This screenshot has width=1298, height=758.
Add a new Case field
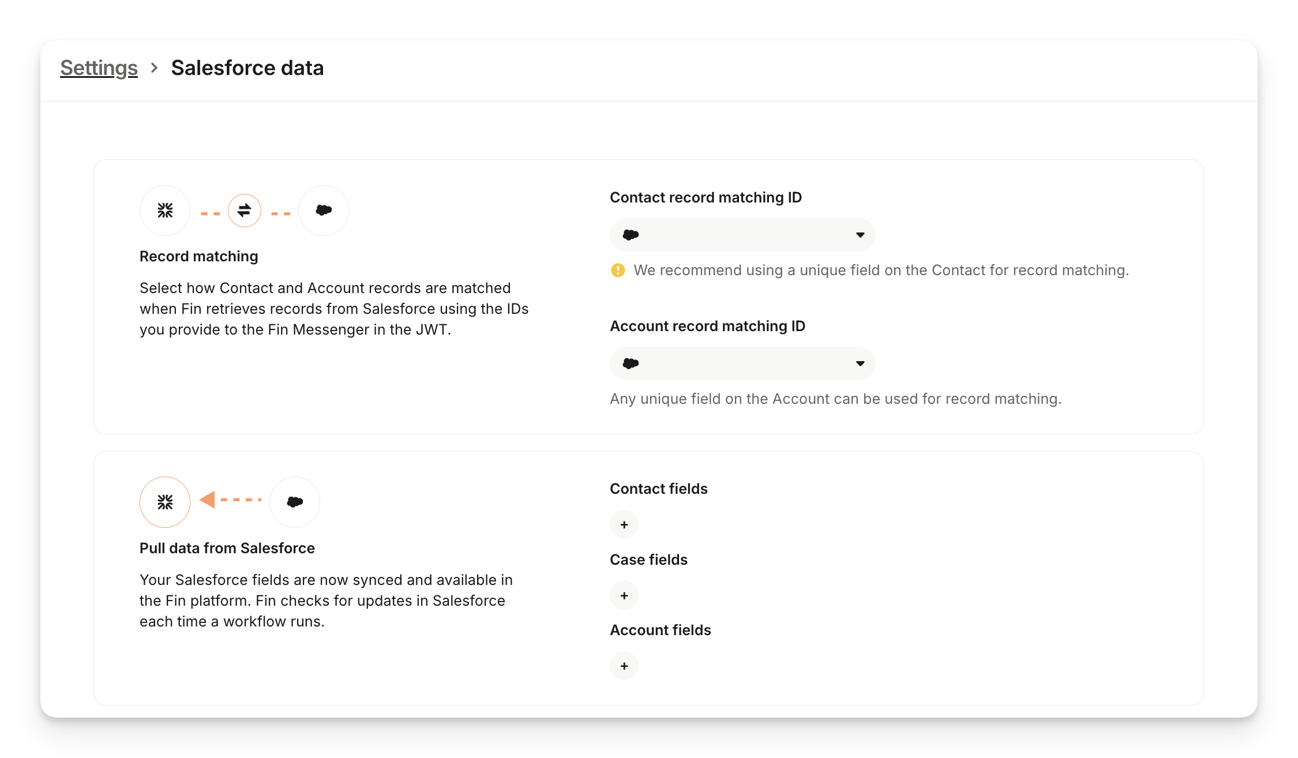tap(624, 595)
